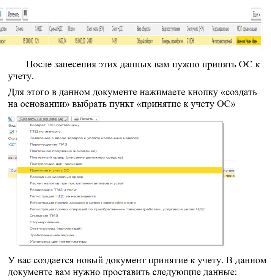Image resolution: width=271 pixels, height=280 pixels.
Task: Select the account 1421 cell
Action: tap(123, 41)
